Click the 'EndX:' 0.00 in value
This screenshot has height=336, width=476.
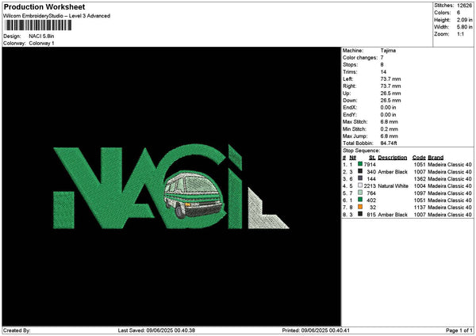(x=388, y=107)
